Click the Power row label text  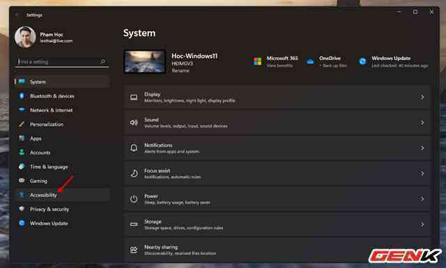point(151,196)
